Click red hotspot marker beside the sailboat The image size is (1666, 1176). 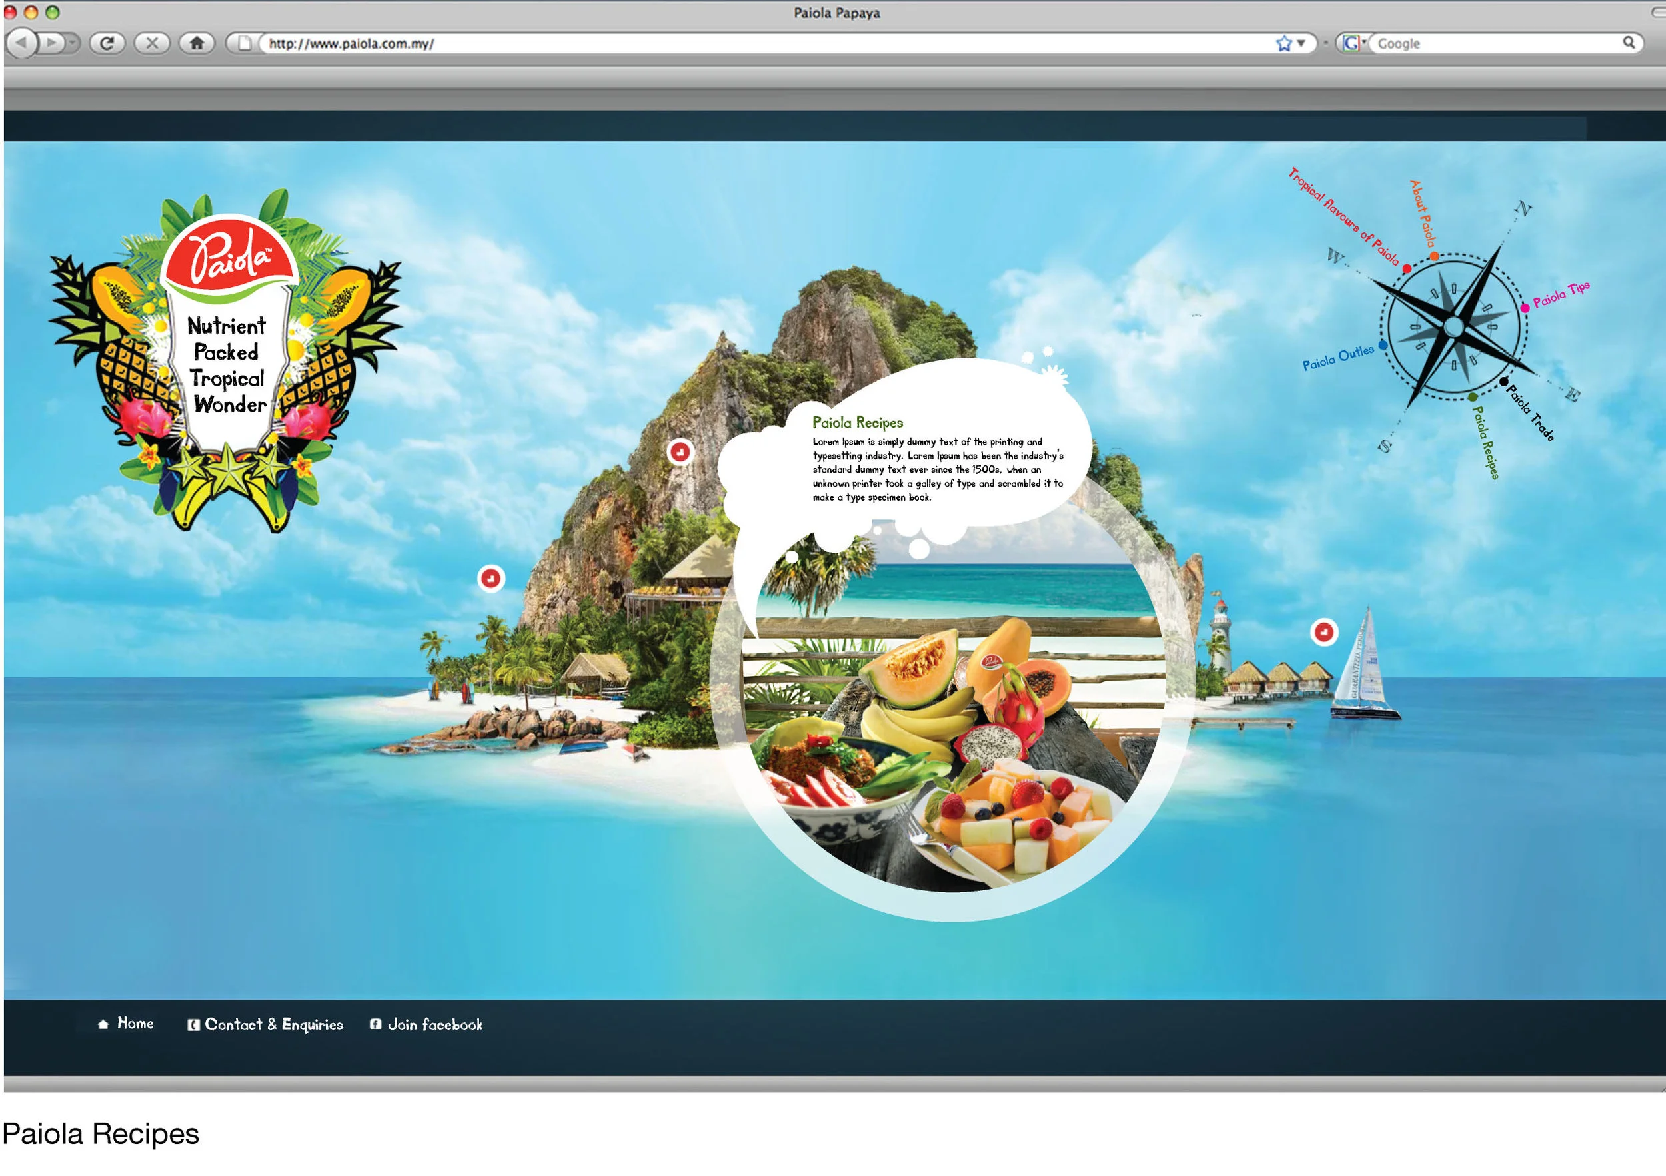1323,632
